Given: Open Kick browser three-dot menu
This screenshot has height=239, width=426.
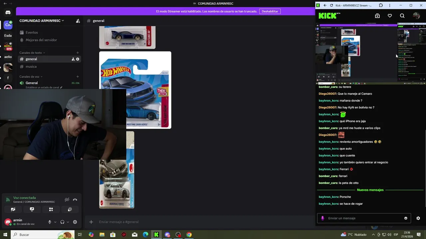Looking at the screenshot, I should (x=390, y=5).
